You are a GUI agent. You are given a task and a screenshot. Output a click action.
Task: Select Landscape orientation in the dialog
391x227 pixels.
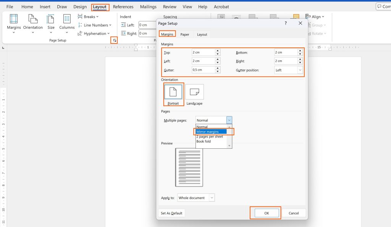click(194, 92)
